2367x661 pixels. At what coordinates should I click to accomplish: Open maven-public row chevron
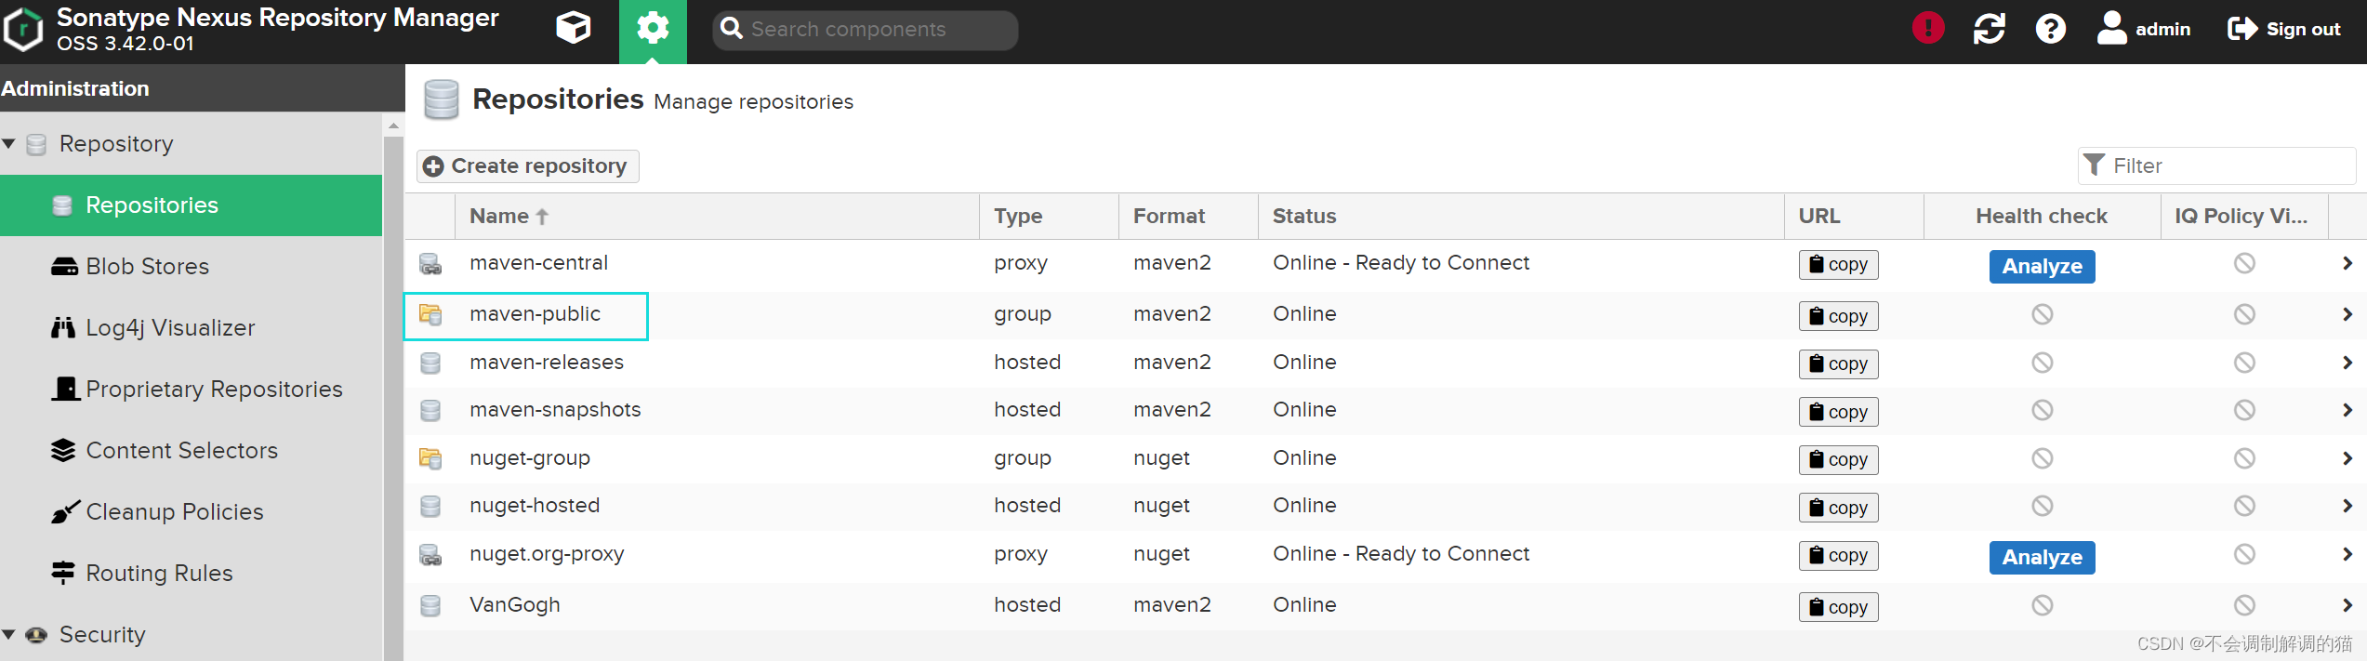[2347, 315]
